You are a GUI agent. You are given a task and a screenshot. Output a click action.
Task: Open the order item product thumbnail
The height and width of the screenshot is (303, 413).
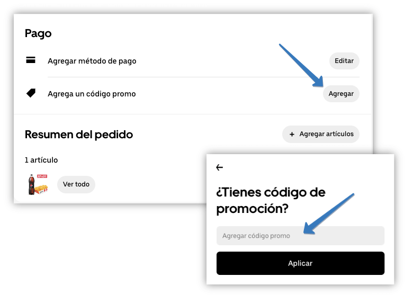[38, 184]
